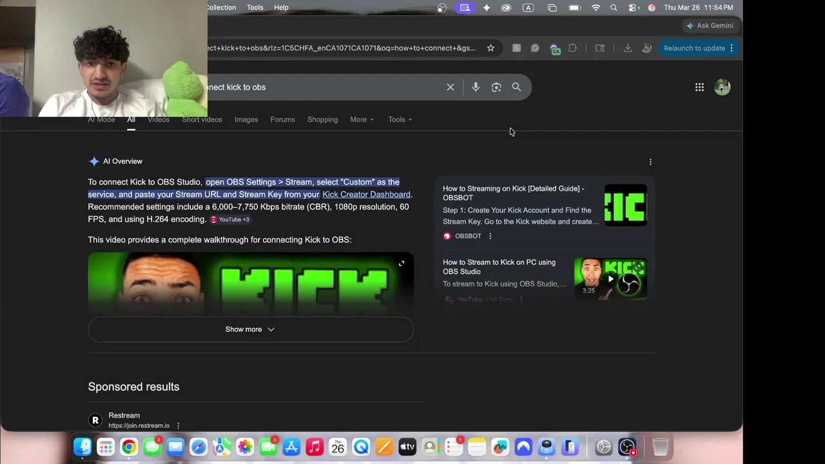Open Spotlight search in the menu bar
This screenshot has width=825, height=464.
pyautogui.click(x=614, y=8)
